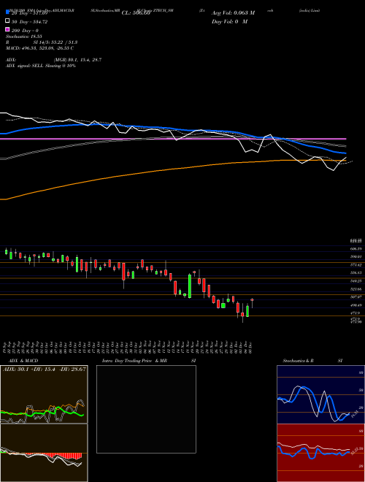The height and width of the screenshot is (482, 365).
Task: Click the 556.83 price axis label
Action: [x=356, y=272]
